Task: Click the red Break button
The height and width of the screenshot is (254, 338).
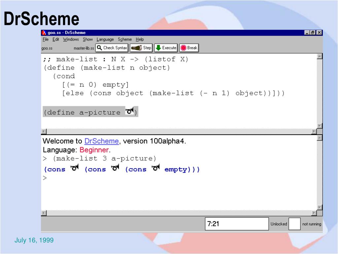Action: pos(189,48)
